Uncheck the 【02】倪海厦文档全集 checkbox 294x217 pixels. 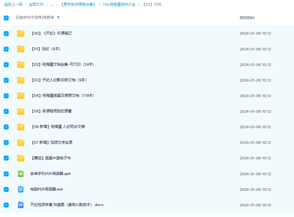[6, 65]
